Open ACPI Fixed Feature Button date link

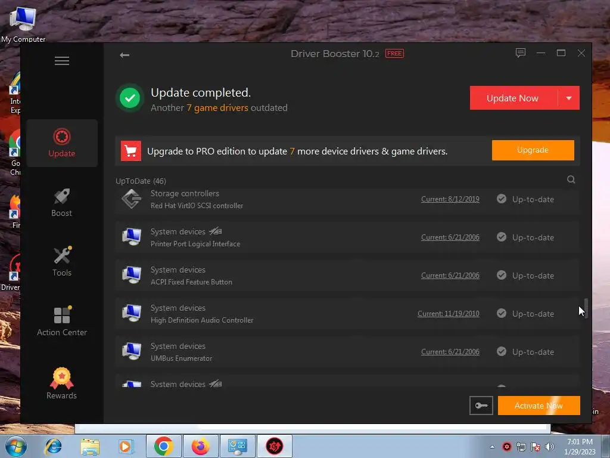[450, 276]
